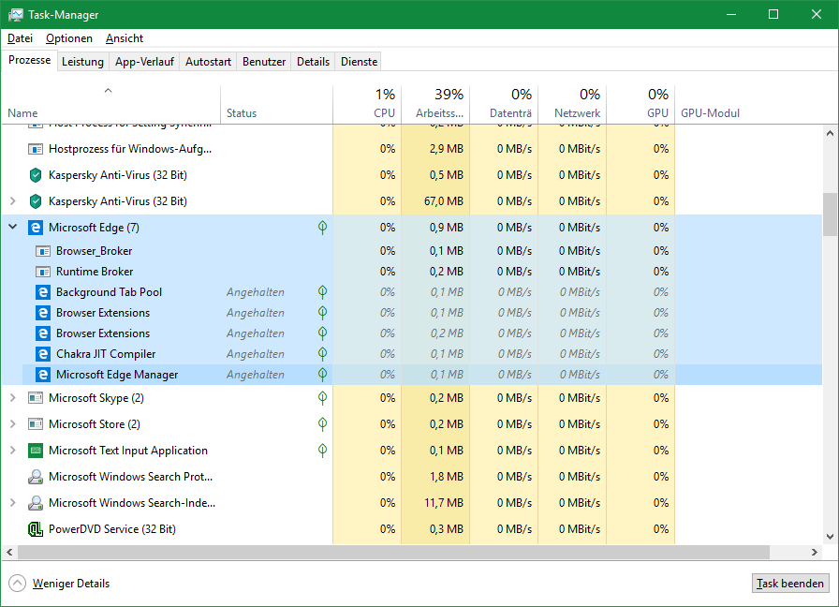The height and width of the screenshot is (607, 839).
Task: Click the leaf icon in Microsoft Text Input row
Action: (322, 451)
